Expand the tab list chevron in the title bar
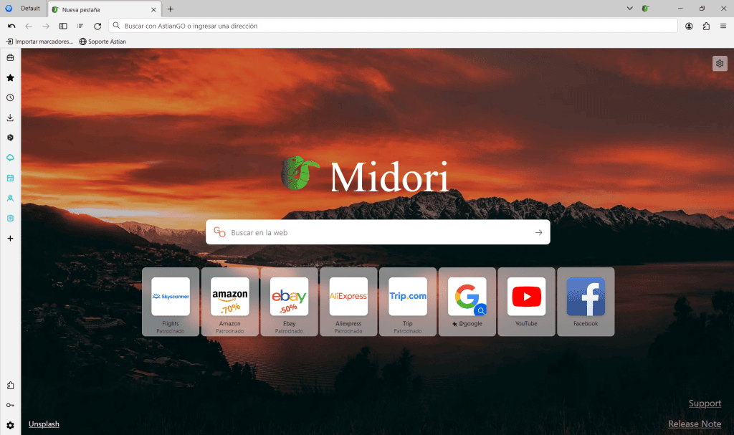 629,9
